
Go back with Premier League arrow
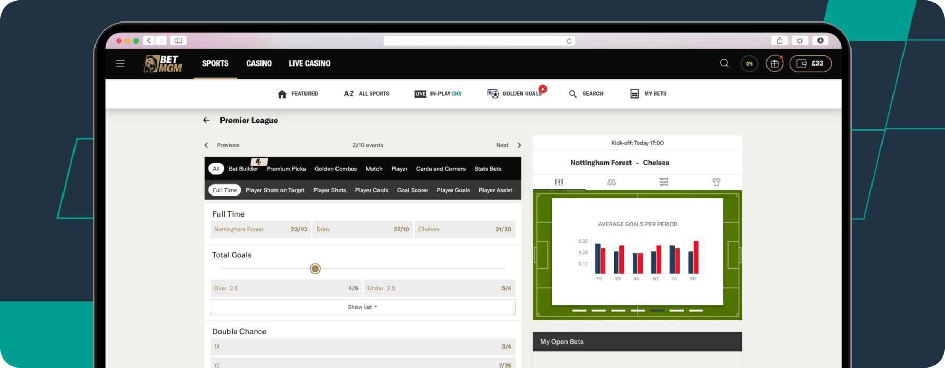(206, 120)
